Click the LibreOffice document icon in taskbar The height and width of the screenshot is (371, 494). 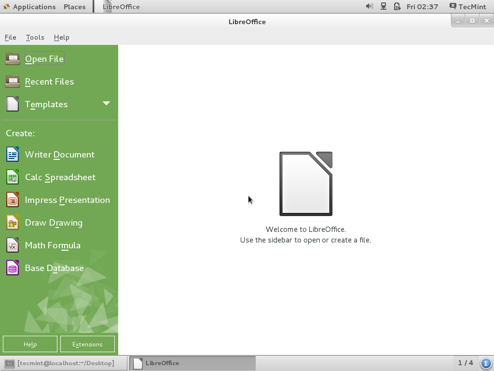click(138, 363)
